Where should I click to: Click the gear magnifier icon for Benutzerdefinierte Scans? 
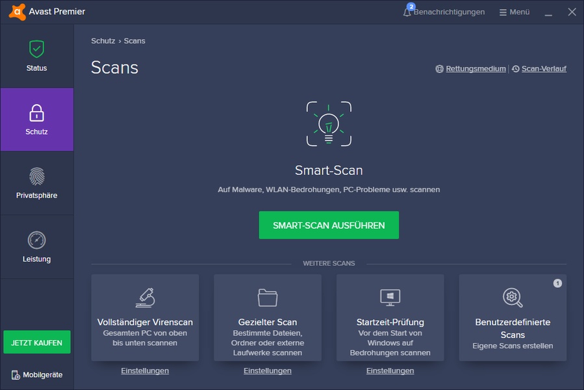coord(513,298)
